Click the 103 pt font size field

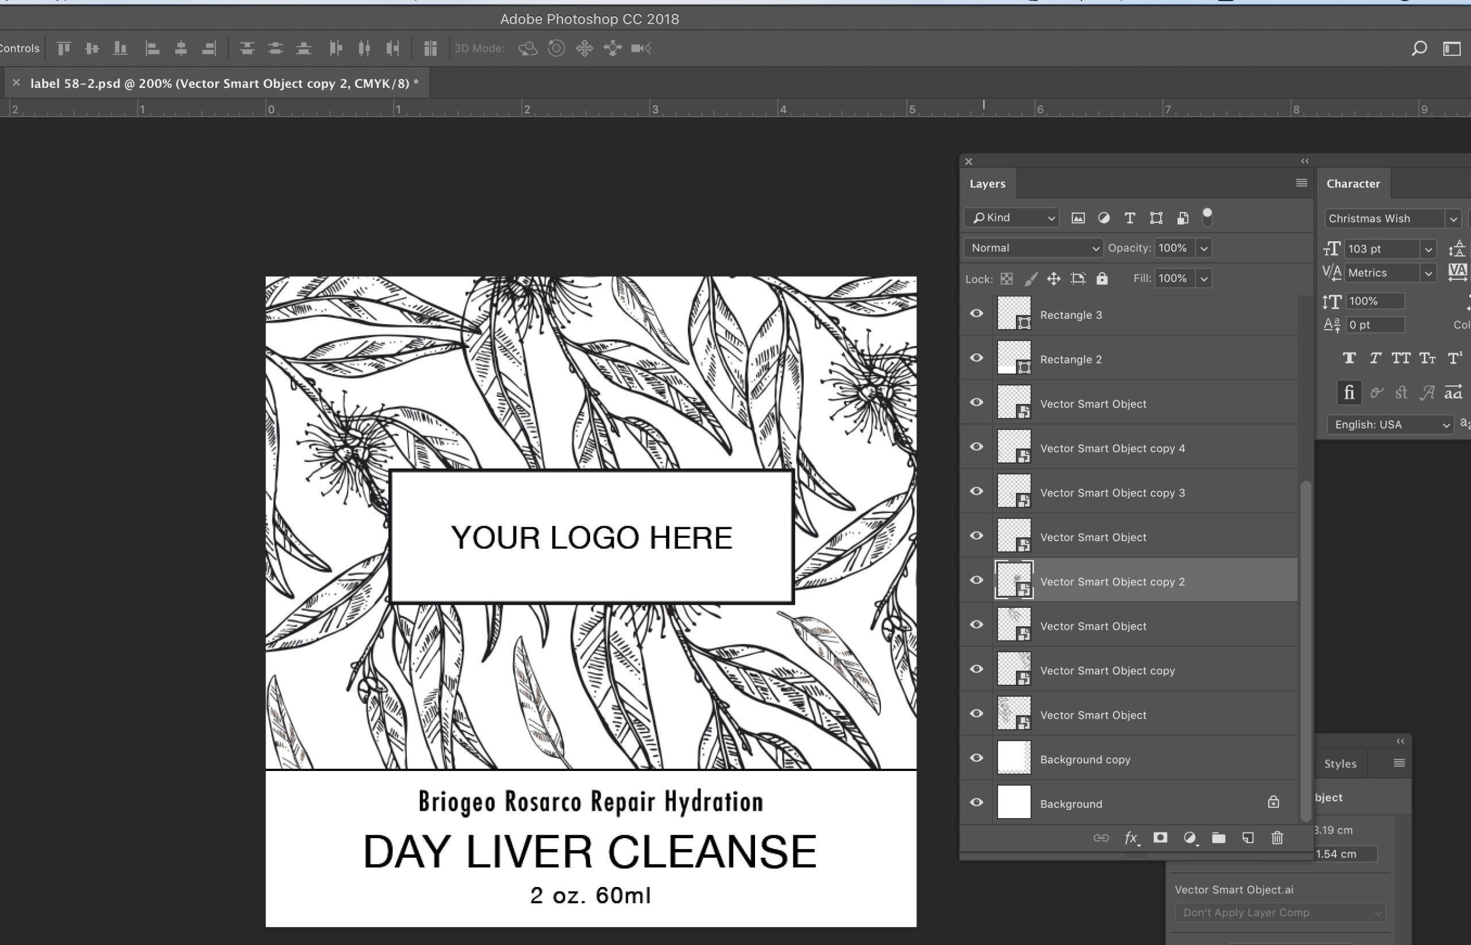[1381, 249]
